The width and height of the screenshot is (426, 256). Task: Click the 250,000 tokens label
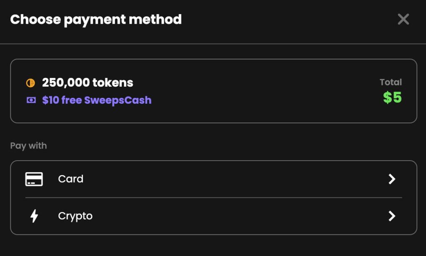pyautogui.click(x=87, y=83)
